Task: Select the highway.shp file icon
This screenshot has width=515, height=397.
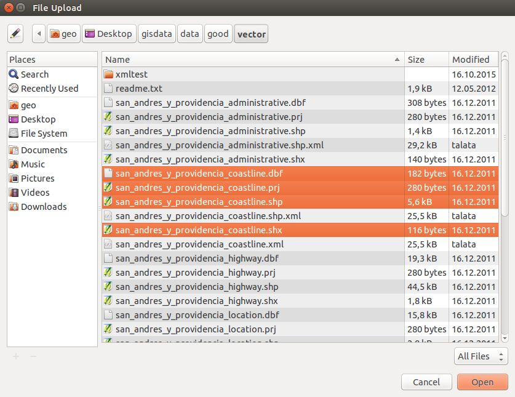Action: point(108,286)
